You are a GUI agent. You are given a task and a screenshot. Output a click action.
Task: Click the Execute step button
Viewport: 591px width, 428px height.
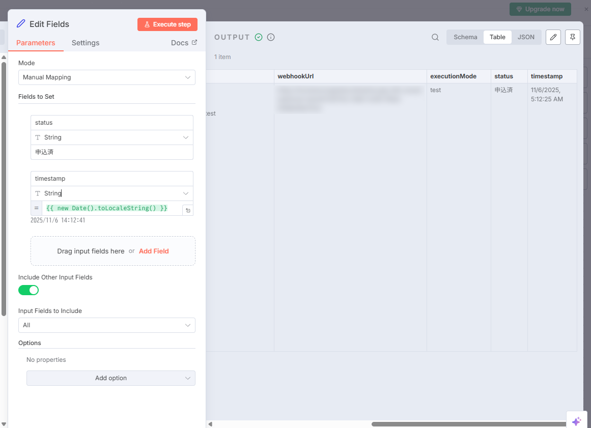point(167,24)
